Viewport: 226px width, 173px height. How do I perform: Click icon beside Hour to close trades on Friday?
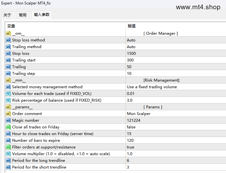tap(8, 134)
